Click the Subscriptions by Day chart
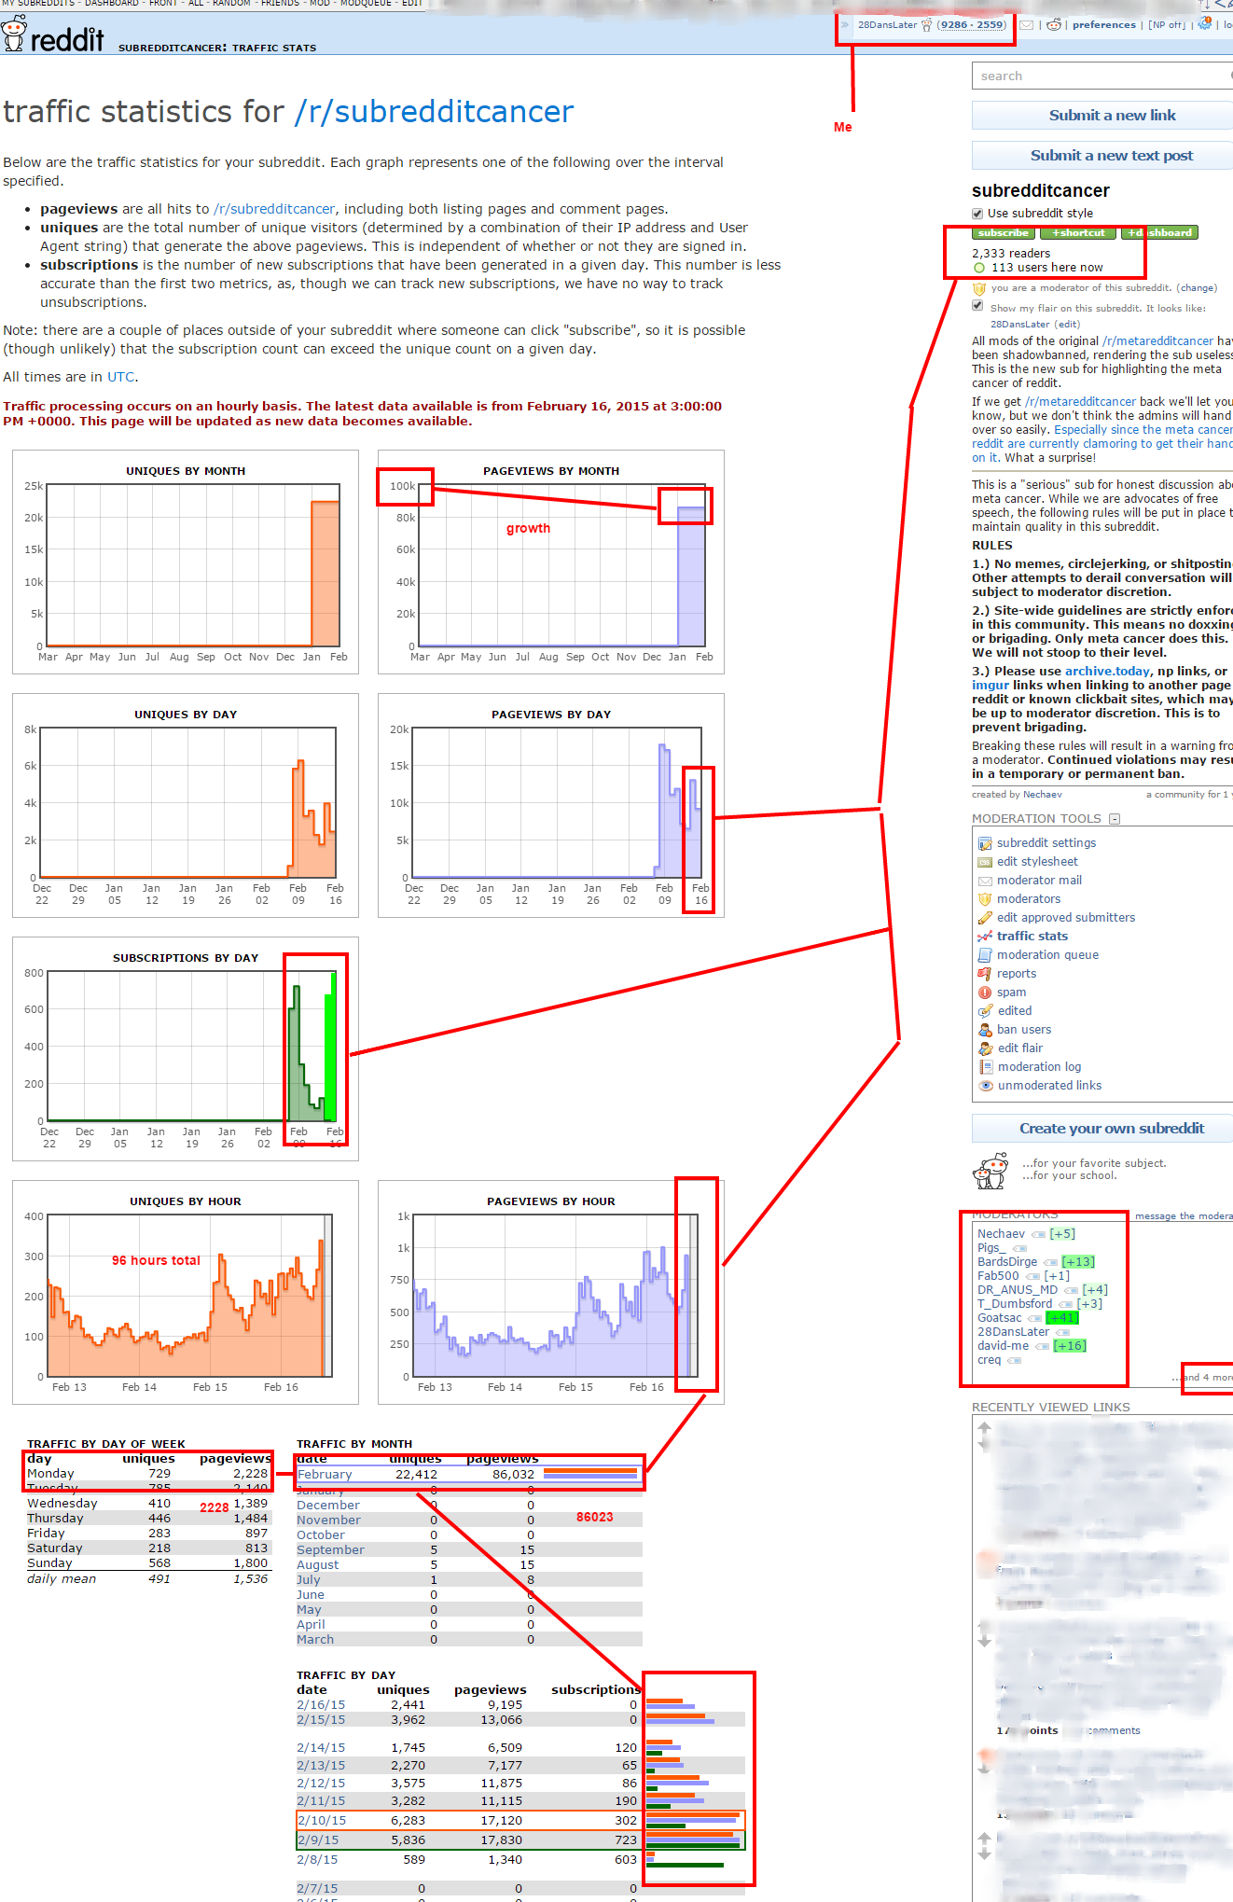This screenshot has height=1902, width=1233. (x=186, y=1048)
